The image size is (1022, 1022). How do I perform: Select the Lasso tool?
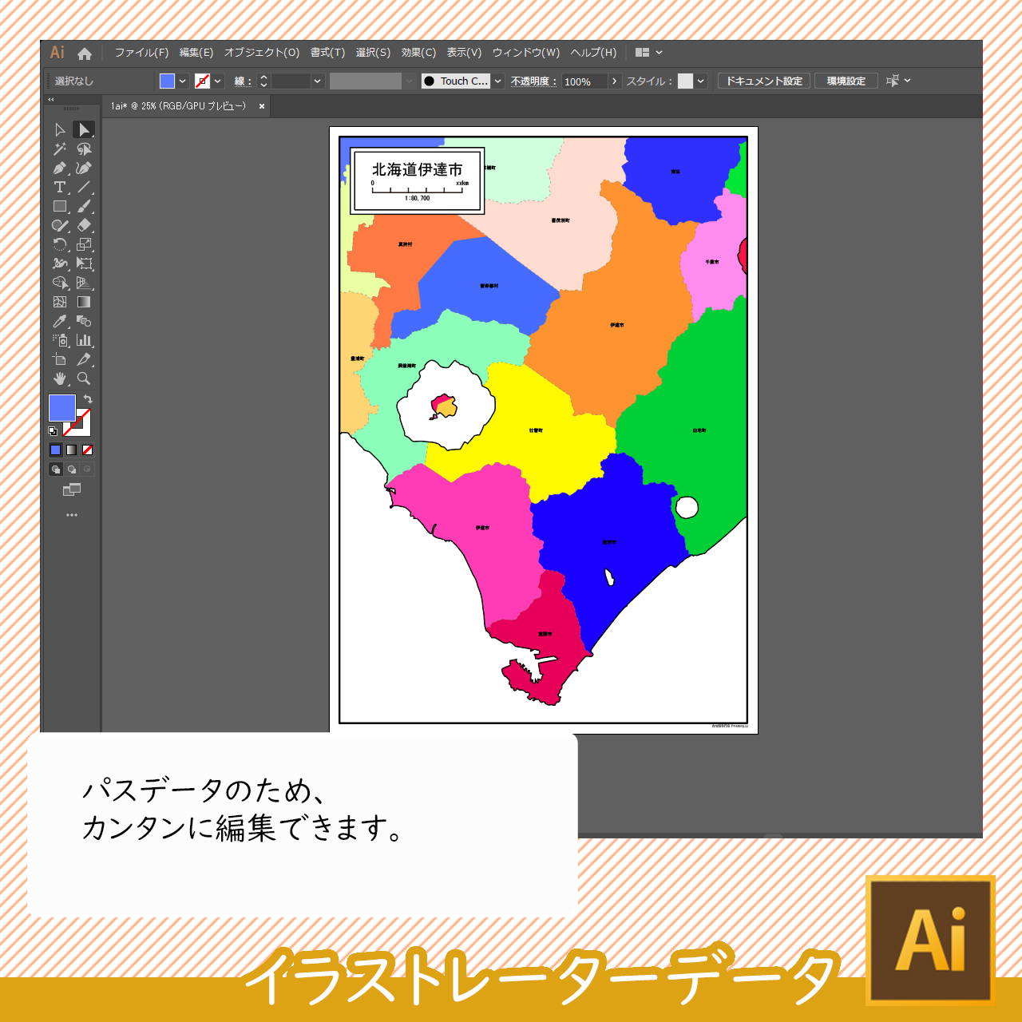pos(84,149)
